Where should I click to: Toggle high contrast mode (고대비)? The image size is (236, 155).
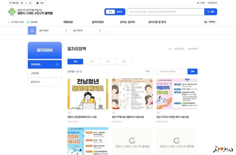point(40,3)
